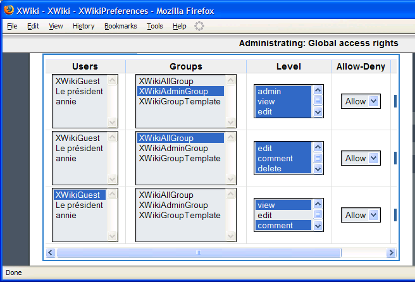Select XWikiGuest in third row Users list
This screenshot has width=415, height=282.
[x=80, y=195]
